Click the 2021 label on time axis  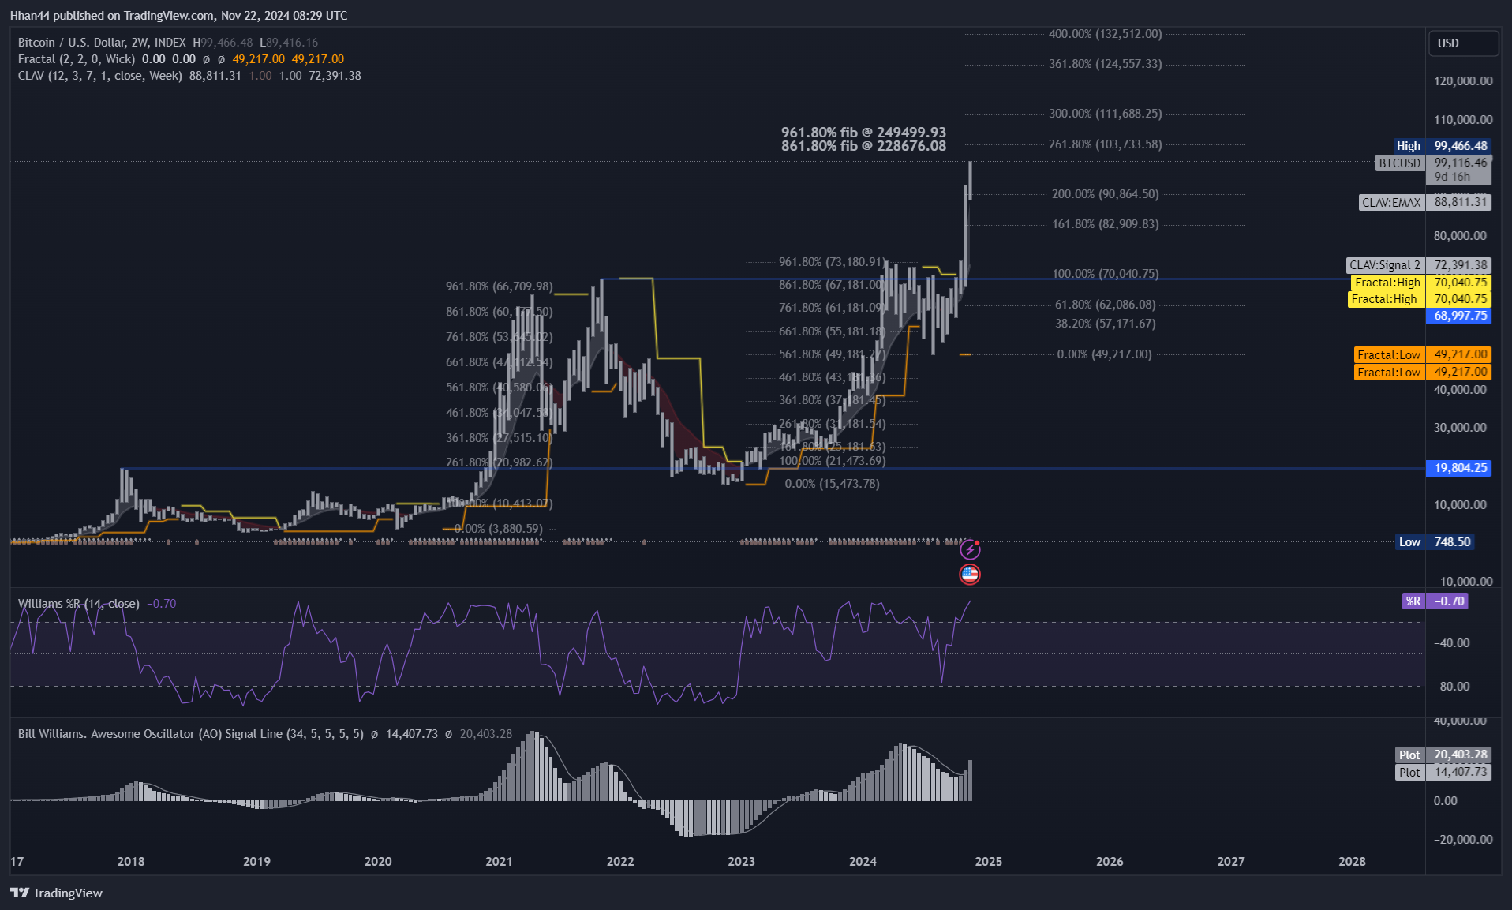499,862
